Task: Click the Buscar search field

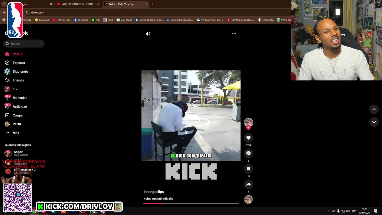Action: tap(24, 44)
